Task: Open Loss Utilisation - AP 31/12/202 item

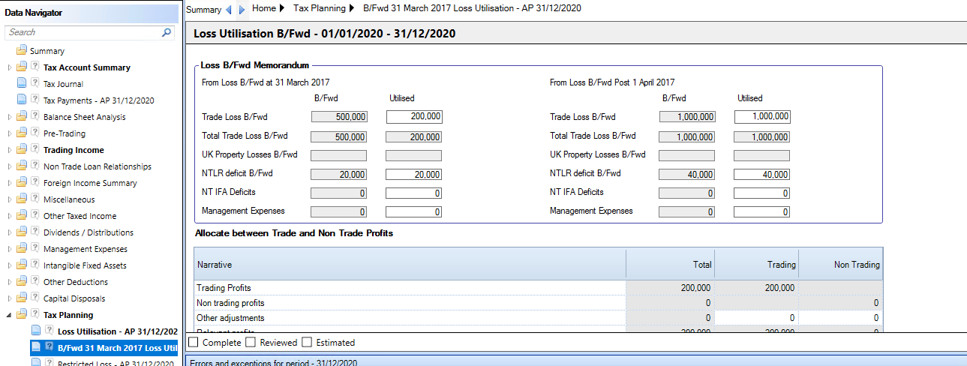Action: tap(117, 331)
